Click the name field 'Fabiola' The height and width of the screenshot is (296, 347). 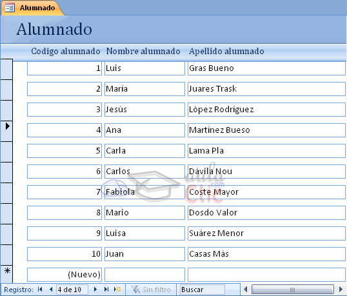pyautogui.click(x=144, y=192)
